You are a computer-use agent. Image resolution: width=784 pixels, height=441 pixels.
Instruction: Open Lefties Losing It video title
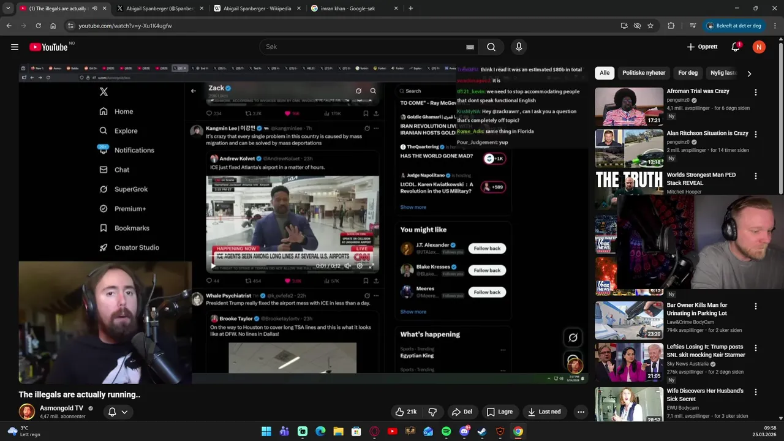coord(706,351)
